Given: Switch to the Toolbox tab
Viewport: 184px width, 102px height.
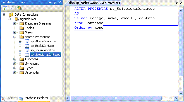Looking at the screenshot, I should 9,98.
